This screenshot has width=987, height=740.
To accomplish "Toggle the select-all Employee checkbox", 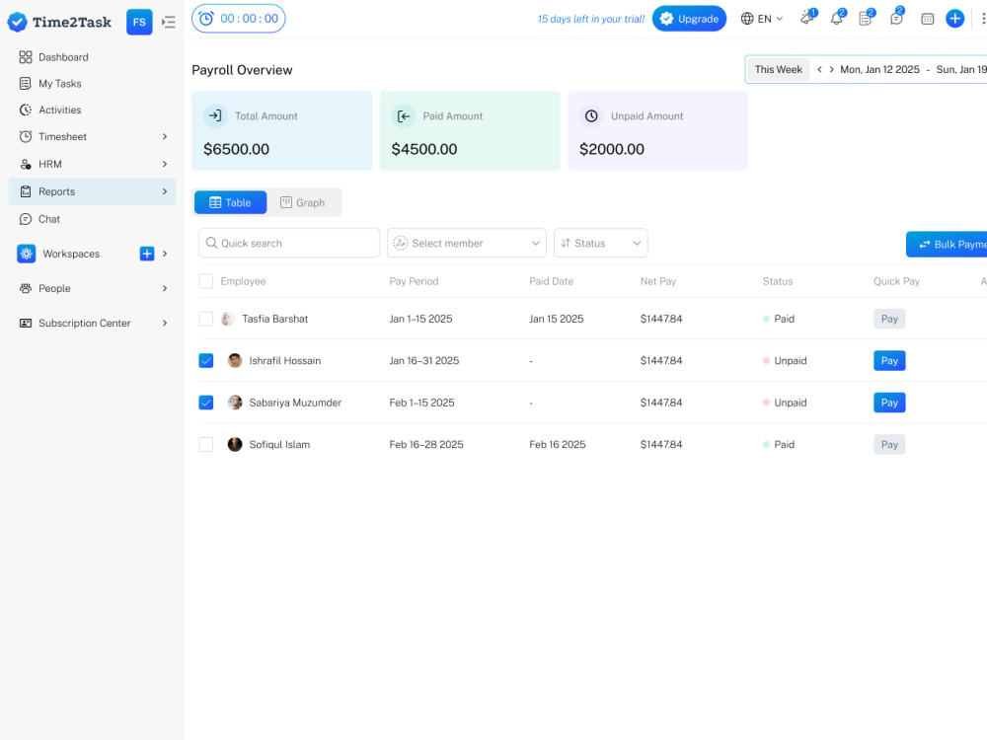I will point(206,281).
